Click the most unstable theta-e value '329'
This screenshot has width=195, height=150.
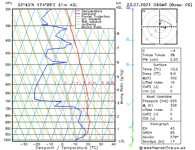coord(174,105)
